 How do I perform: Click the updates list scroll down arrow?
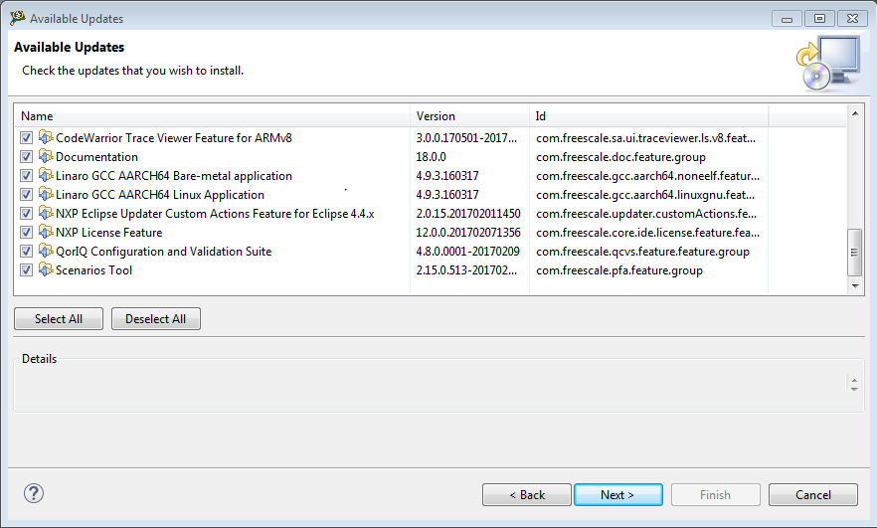point(855,285)
